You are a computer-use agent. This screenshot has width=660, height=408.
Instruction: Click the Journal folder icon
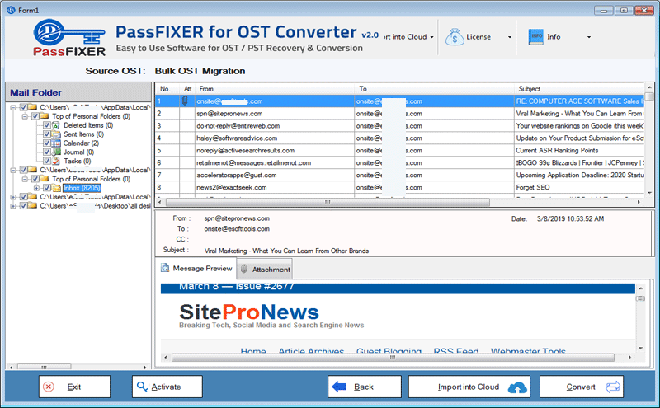pyautogui.click(x=56, y=152)
